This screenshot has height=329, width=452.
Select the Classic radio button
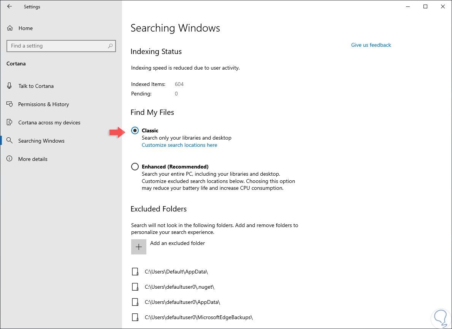coord(135,130)
